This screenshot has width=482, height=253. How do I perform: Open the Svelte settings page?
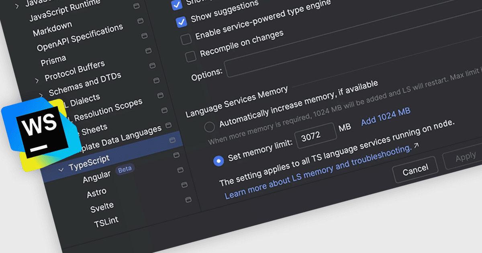[102, 208]
